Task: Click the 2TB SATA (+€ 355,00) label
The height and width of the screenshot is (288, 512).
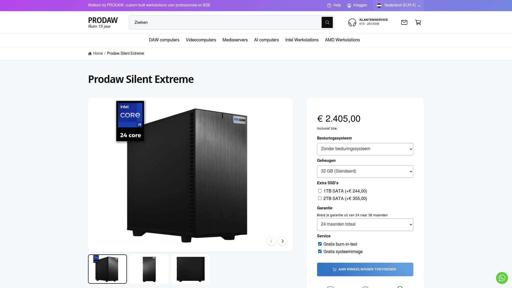Action: [x=345, y=199]
